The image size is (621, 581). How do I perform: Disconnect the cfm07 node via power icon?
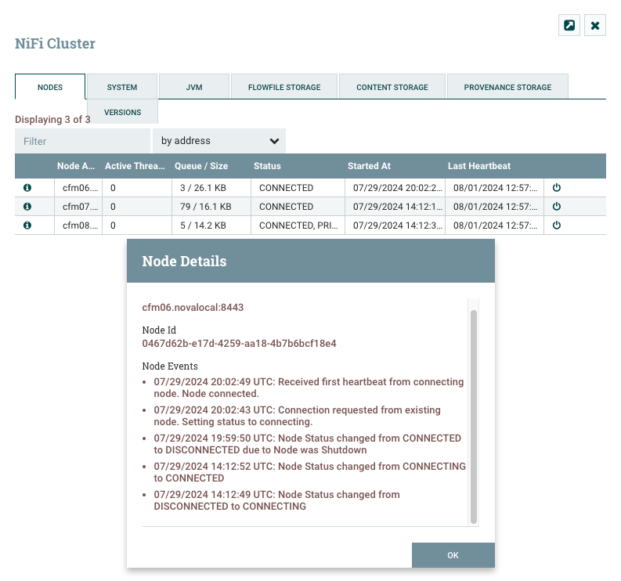(x=557, y=207)
